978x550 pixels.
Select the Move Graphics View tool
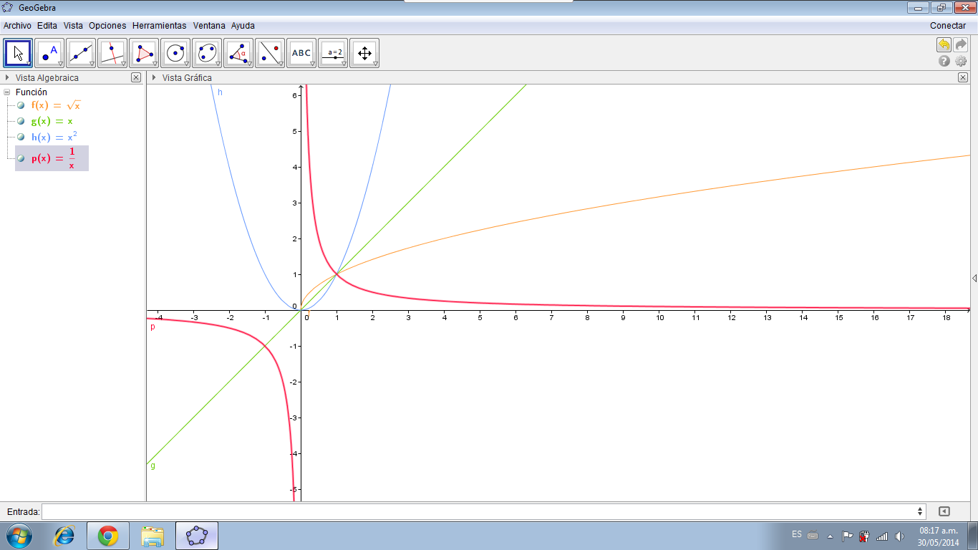click(364, 53)
